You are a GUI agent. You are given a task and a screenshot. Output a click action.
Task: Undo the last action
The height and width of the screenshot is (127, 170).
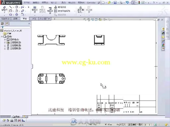127,2
